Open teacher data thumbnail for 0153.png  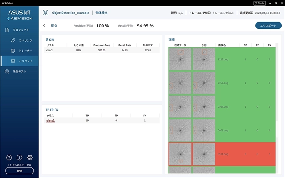(180, 83)
